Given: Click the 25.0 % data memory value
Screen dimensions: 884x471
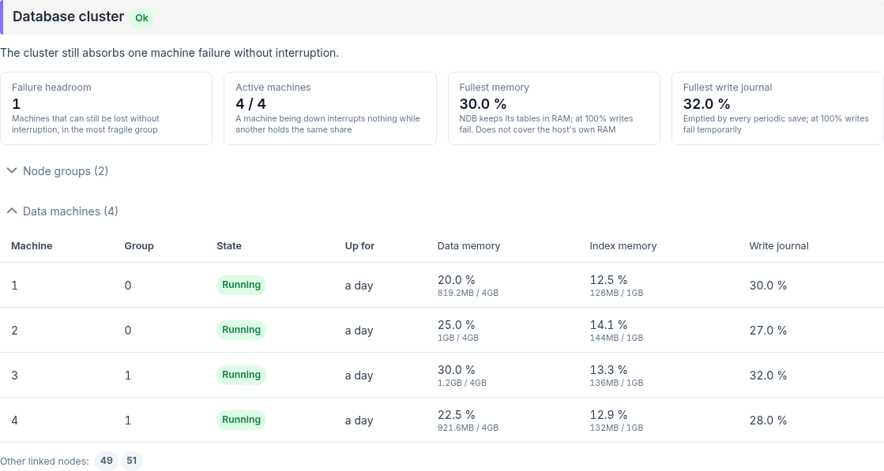Looking at the screenshot, I should (456, 325).
